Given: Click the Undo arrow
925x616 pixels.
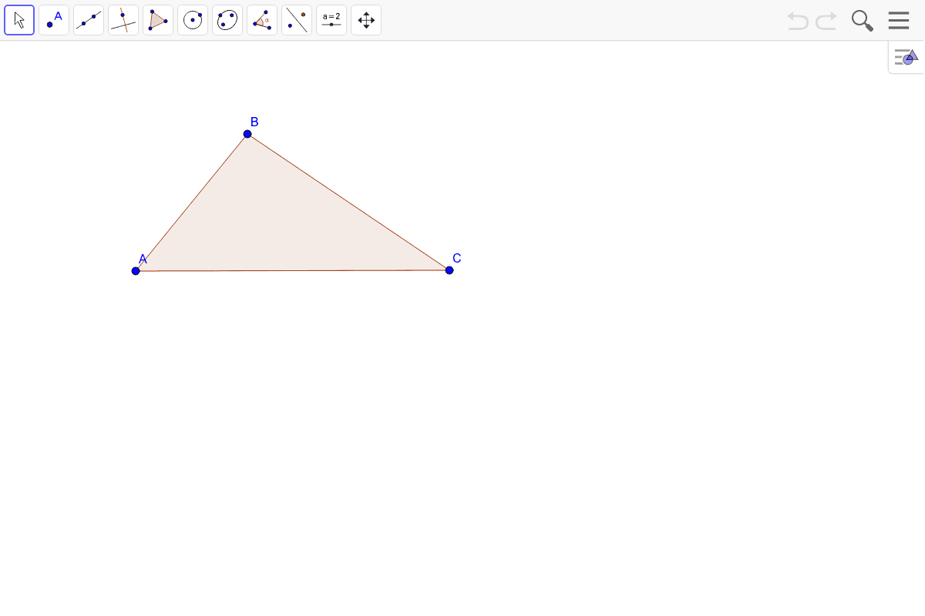Looking at the screenshot, I should click(x=798, y=21).
